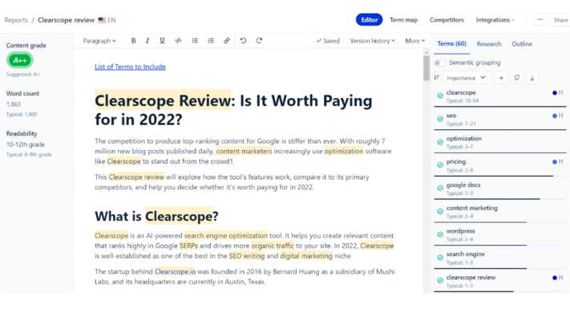
Task: Click the check icon for search engine term
Action: pyautogui.click(x=440, y=258)
